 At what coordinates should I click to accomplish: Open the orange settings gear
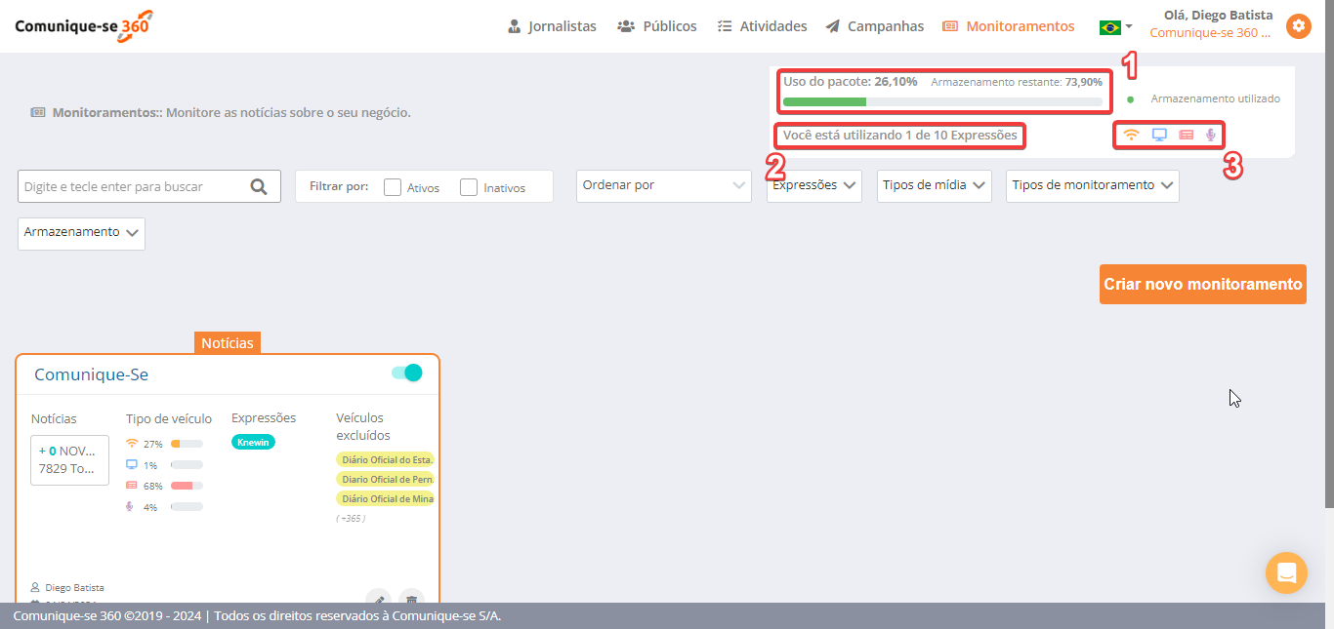(x=1298, y=26)
